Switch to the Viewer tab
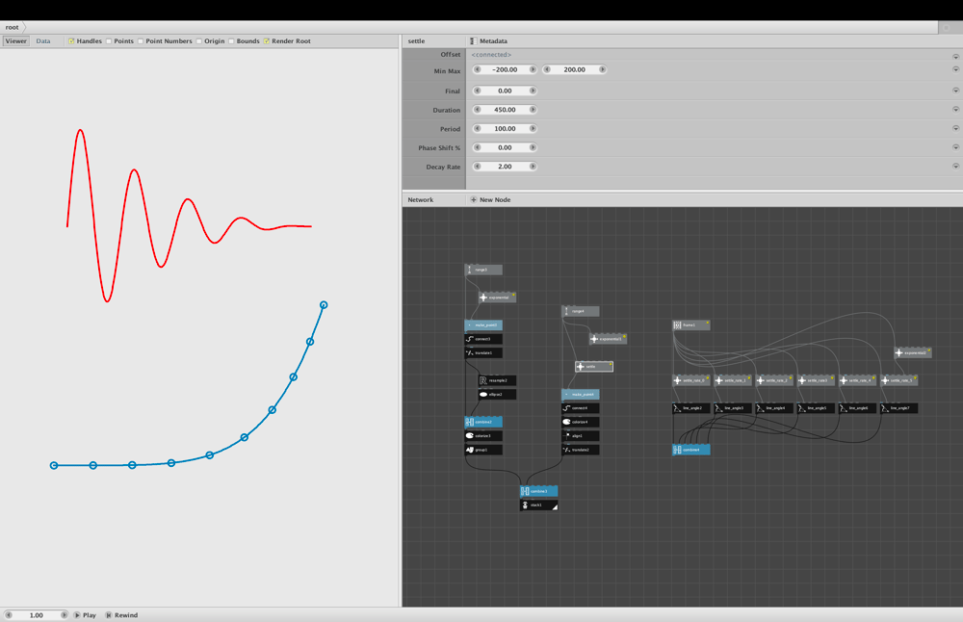 pos(16,41)
